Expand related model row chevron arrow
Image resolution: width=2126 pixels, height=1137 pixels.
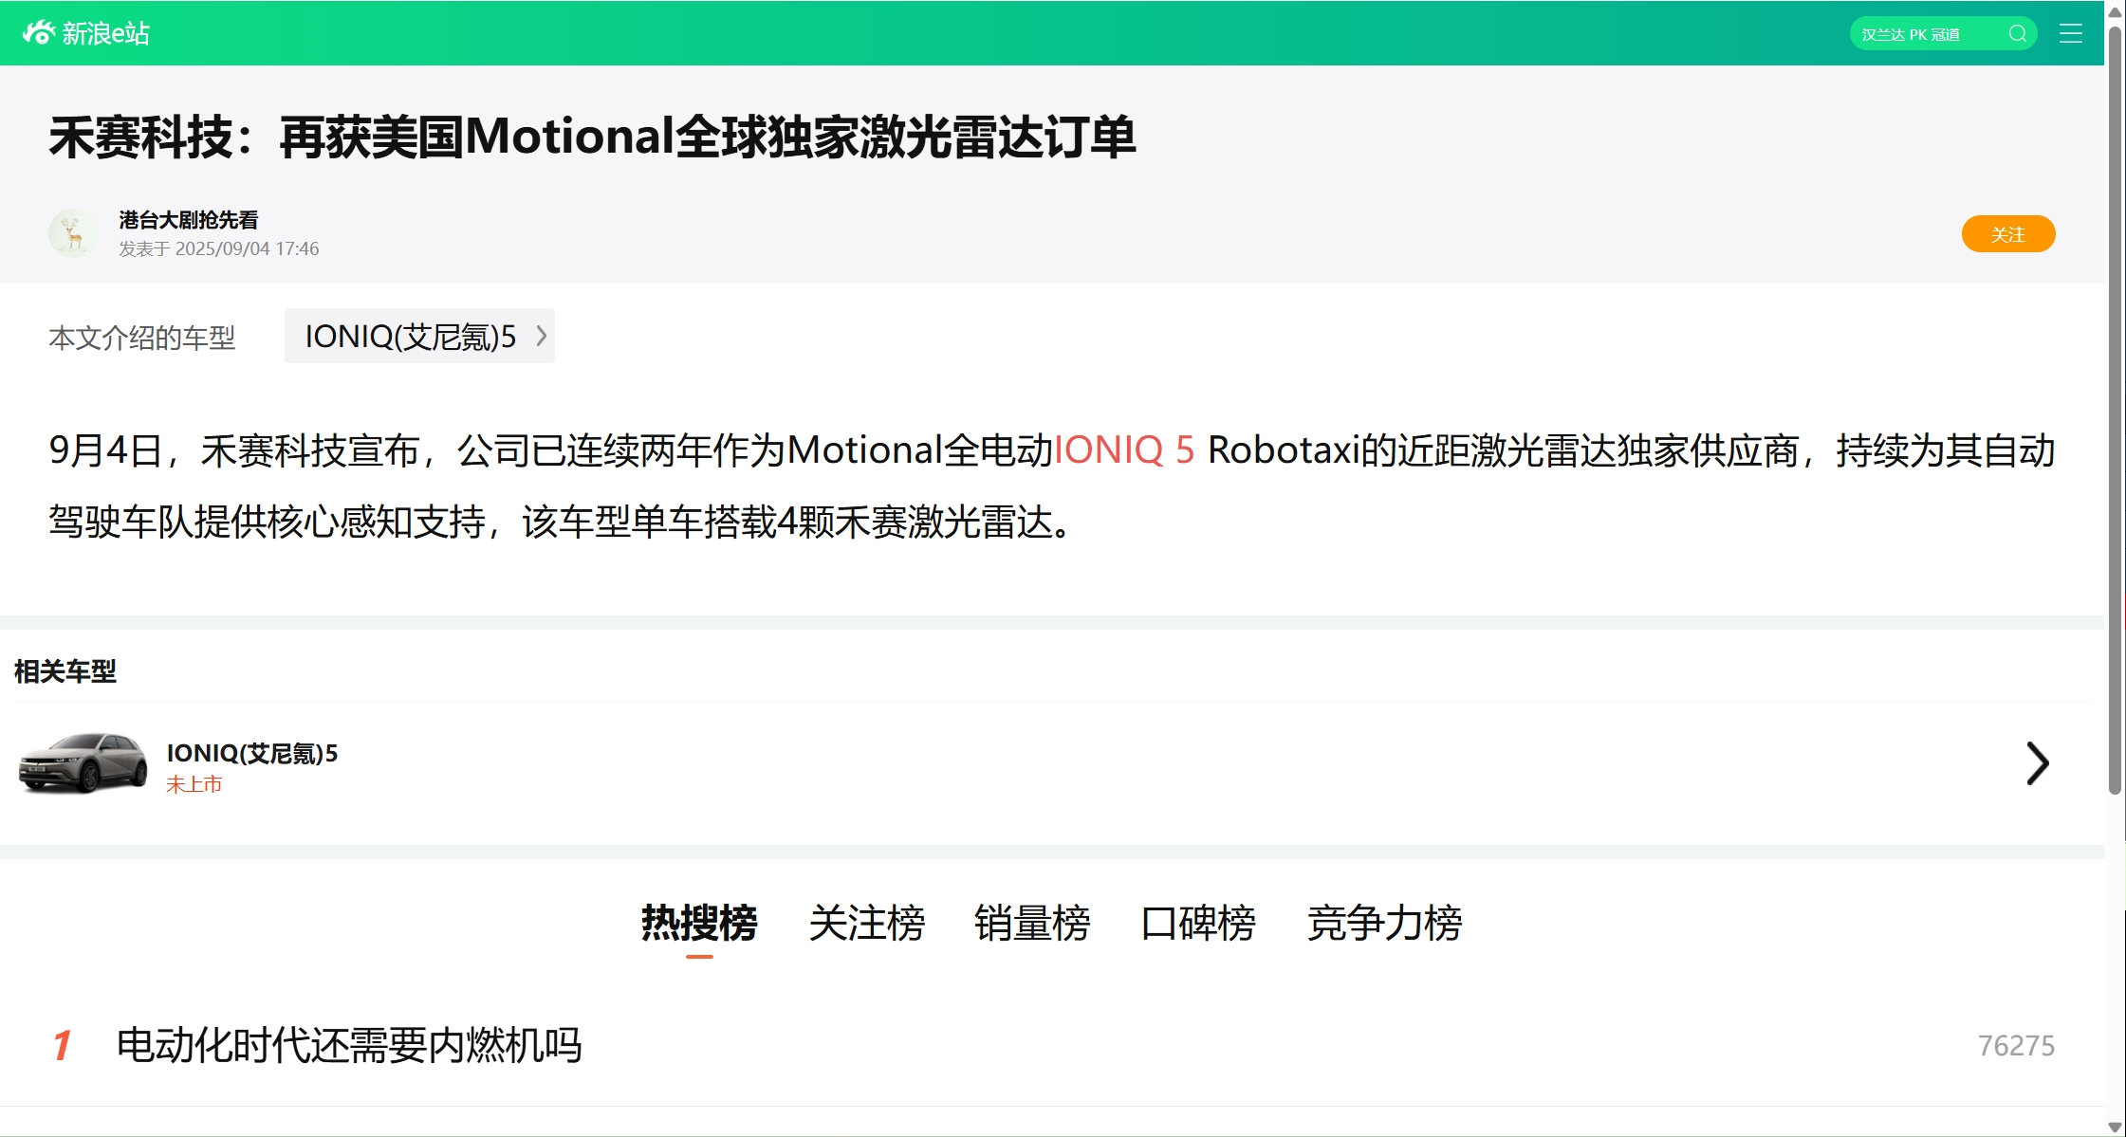tap(2038, 763)
